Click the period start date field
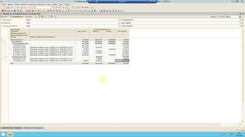Image resolution: width=245 pixels, height=137 pixels. (222, 17)
